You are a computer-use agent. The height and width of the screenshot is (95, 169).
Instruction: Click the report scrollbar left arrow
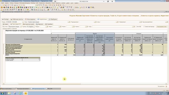3,84
